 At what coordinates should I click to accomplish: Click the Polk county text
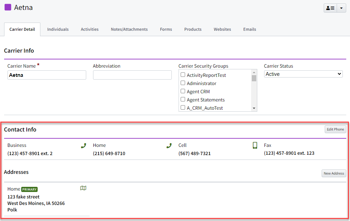pos(12,210)
